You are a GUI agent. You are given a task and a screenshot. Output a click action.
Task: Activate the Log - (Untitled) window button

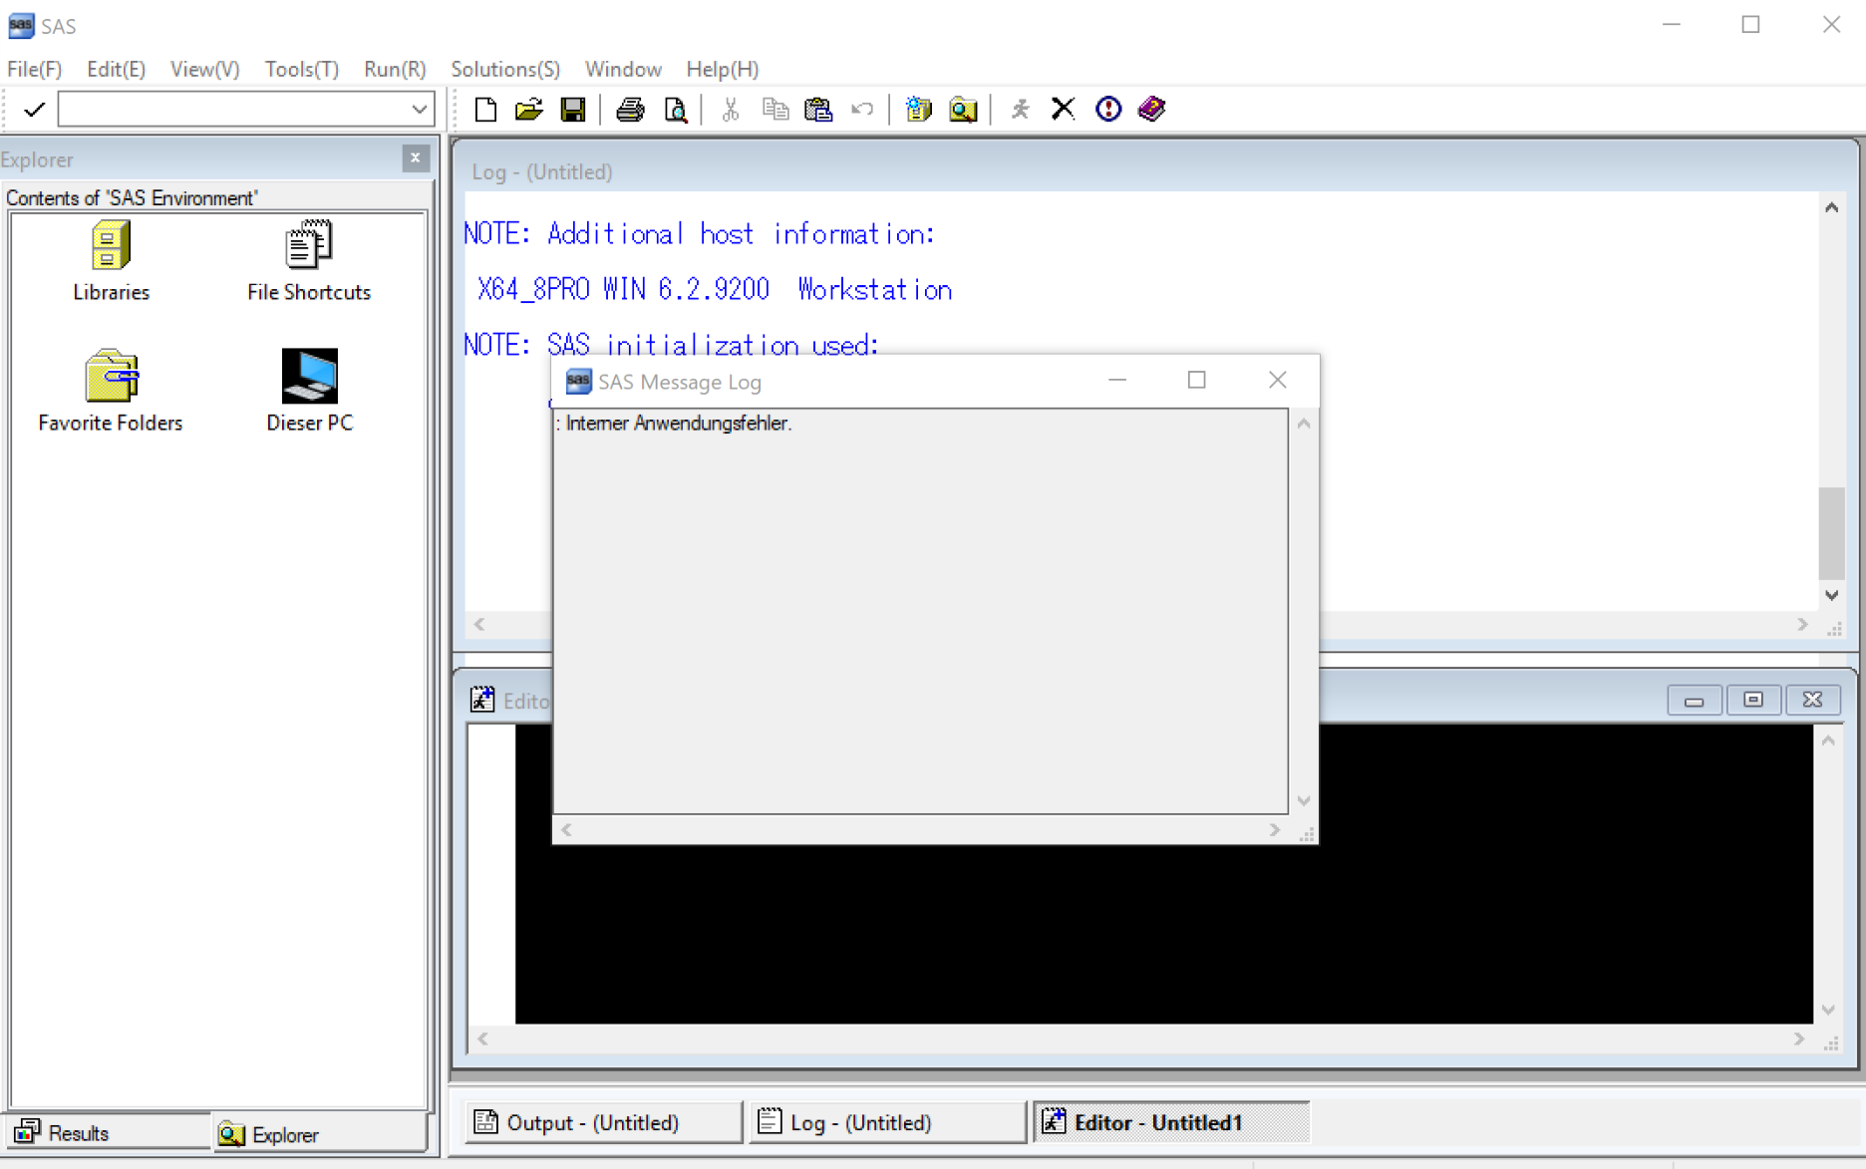tap(887, 1123)
